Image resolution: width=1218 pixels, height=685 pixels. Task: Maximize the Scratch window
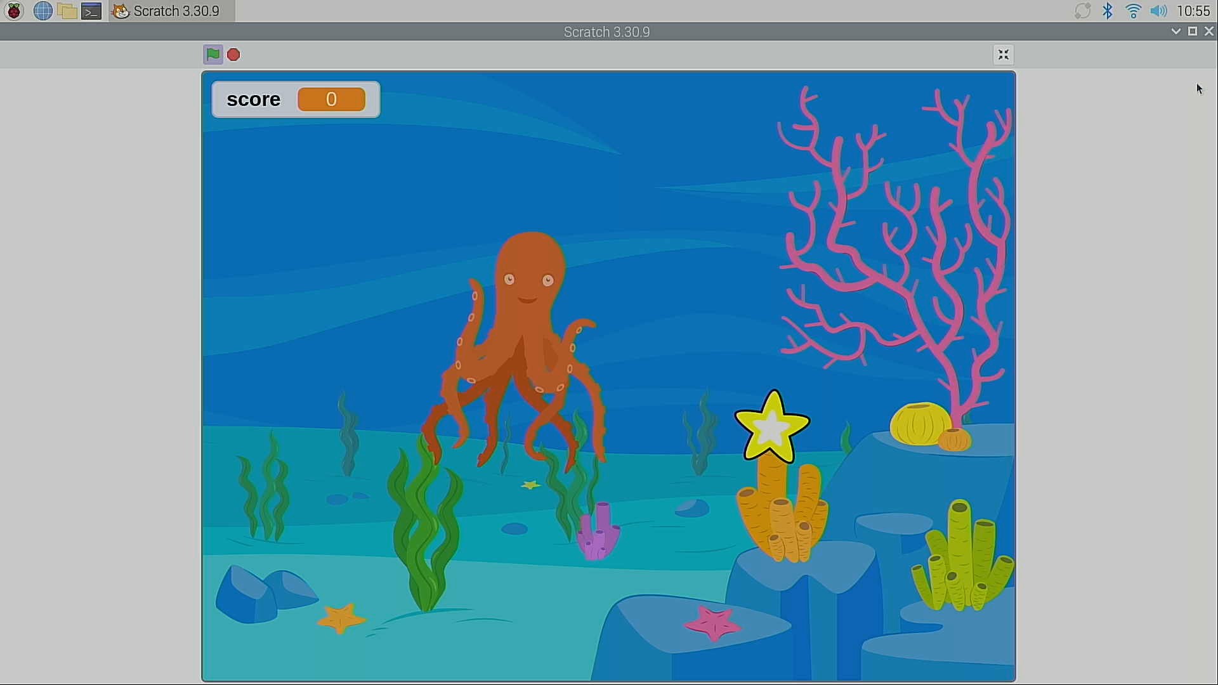tap(1193, 31)
